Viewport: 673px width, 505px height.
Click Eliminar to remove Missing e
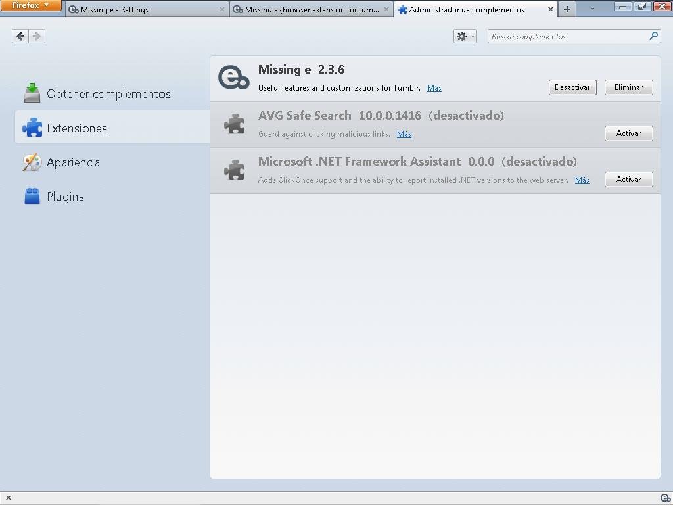(x=629, y=87)
